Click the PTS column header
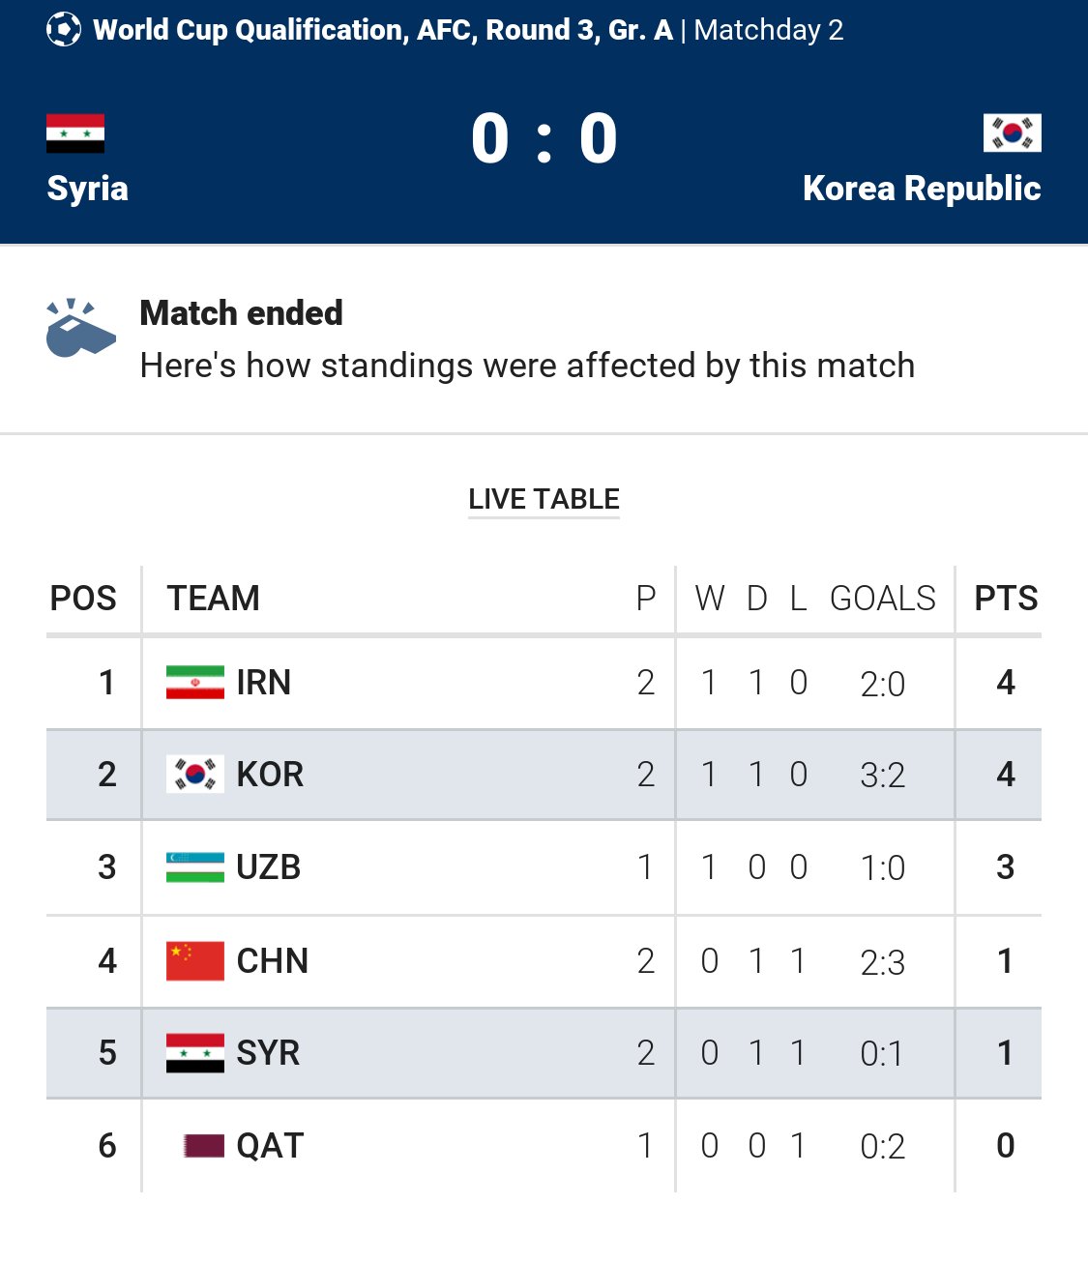The image size is (1088, 1262). point(1006,599)
